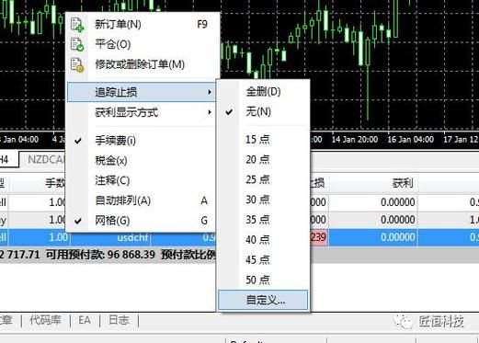479x343 pixels.
Task: Select 新订单(N) in the context menu
Action: (142, 24)
